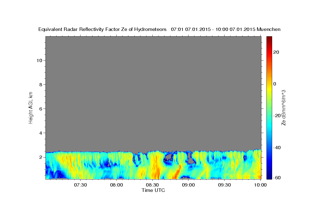The width and height of the screenshot is (323, 215).
Task: Click the height tick label '4'
Action: (x=40, y=133)
